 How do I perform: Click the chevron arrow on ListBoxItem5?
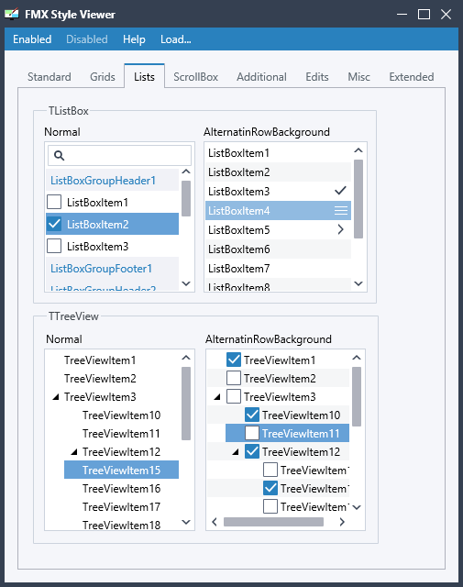pyautogui.click(x=340, y=229)
